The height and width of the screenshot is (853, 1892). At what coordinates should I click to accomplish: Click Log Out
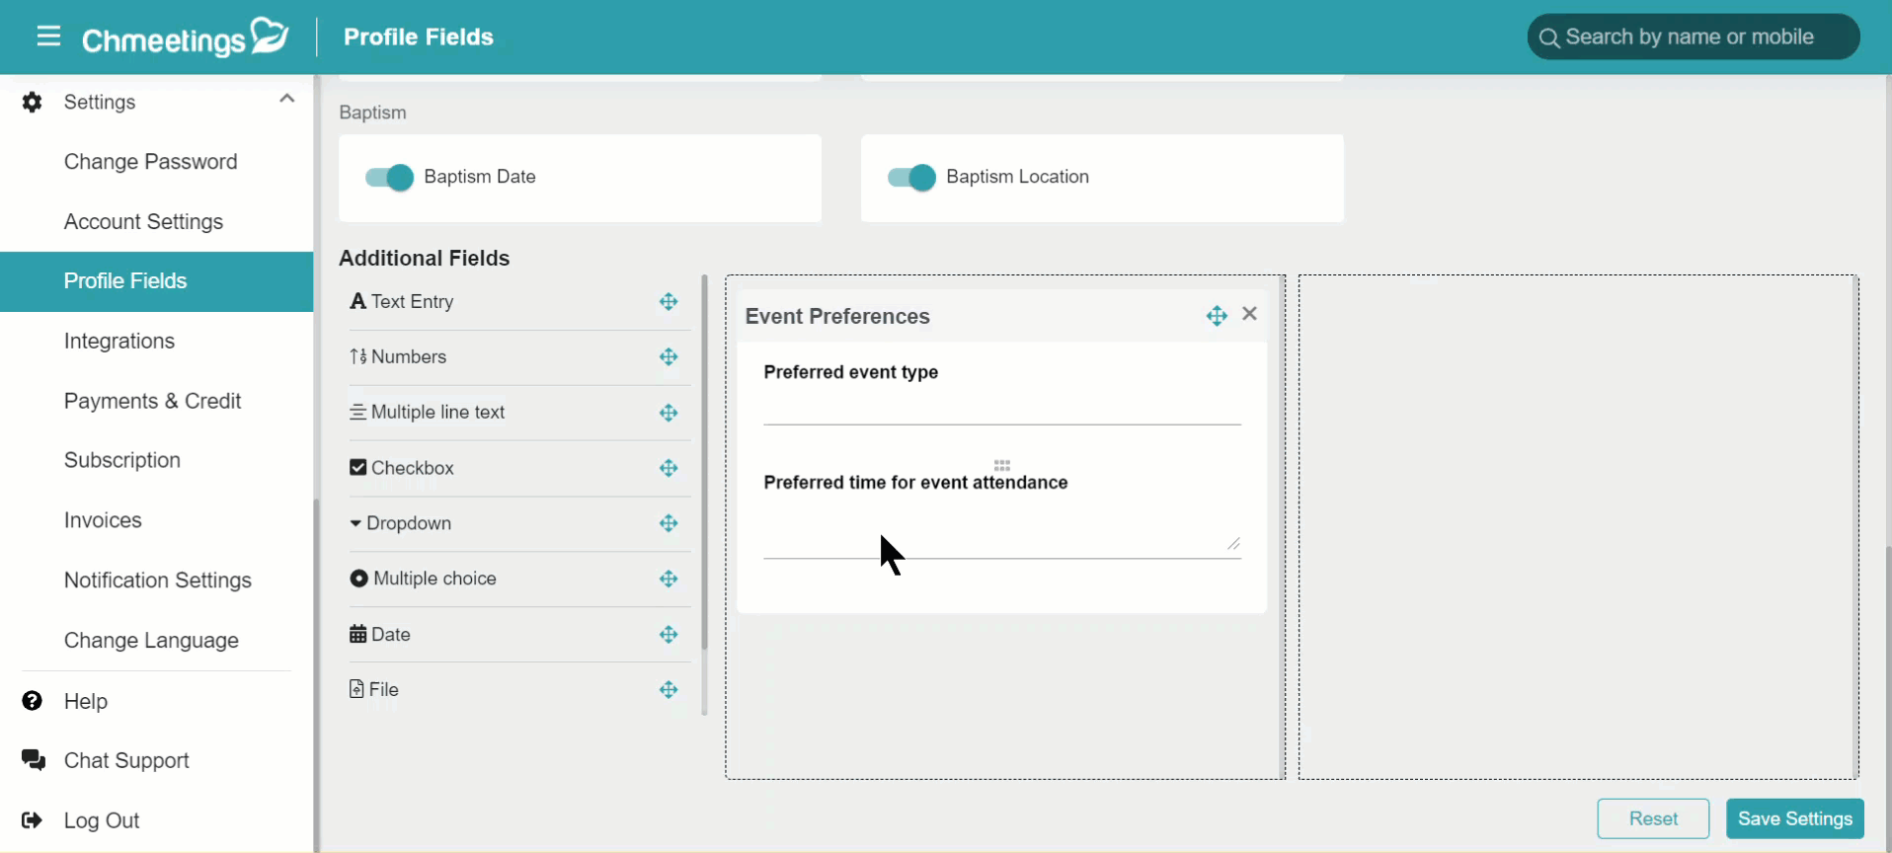tap(102, 821)
